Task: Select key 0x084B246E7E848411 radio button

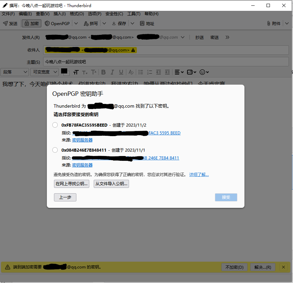Action: [55, 150]
